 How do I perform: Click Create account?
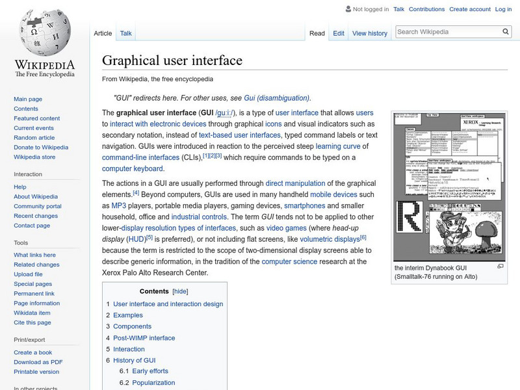tap(469, 9)
